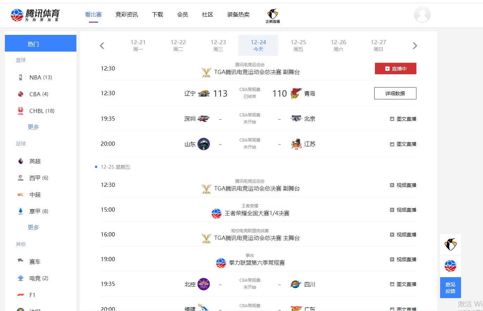The width and height of the screenshot is (483, 311).
Task: Click the floating penguin icon on right
Action: click(x=450, y=244)
